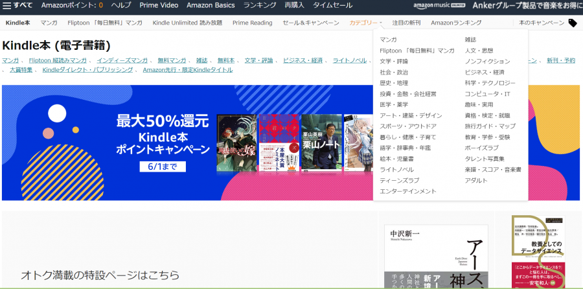Open the 中沢新一 アースダイバー book cover
Screen dimensions: 583x289
[436, 257]
